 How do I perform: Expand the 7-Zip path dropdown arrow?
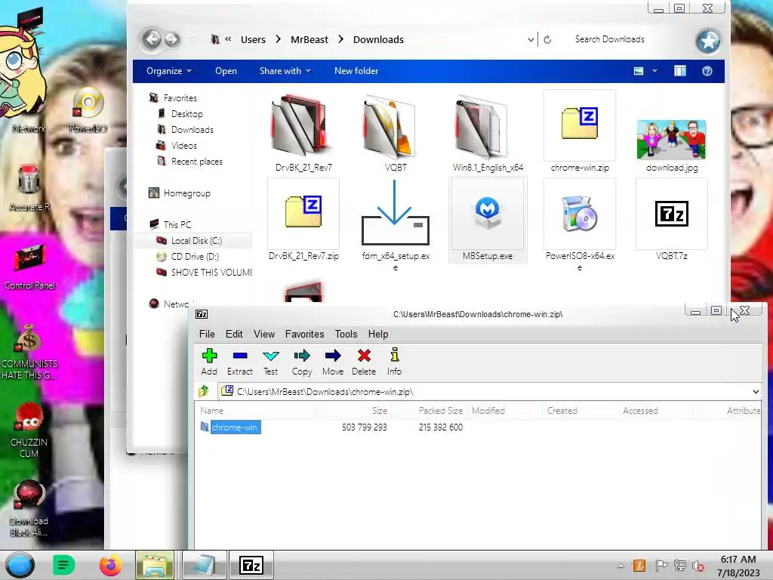point(755,392)
